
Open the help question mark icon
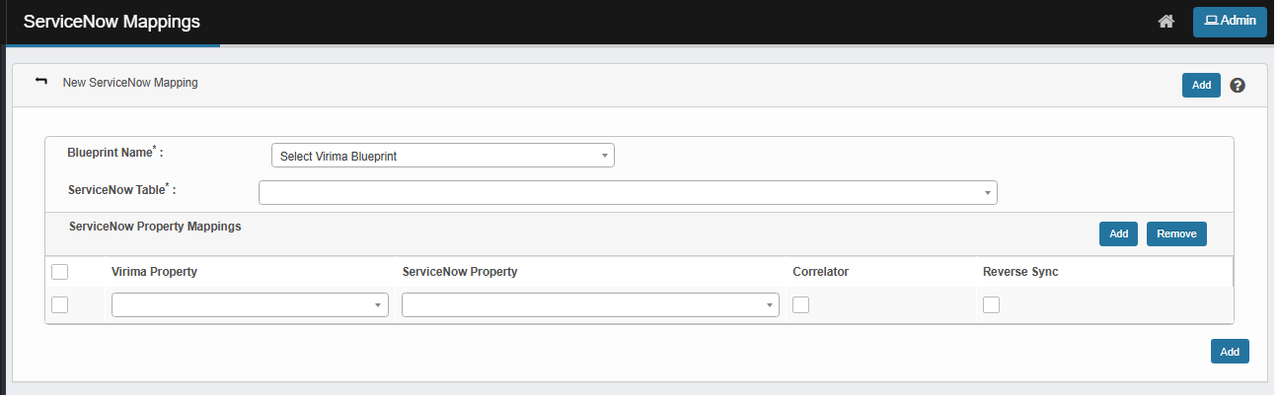[1238, 86]
